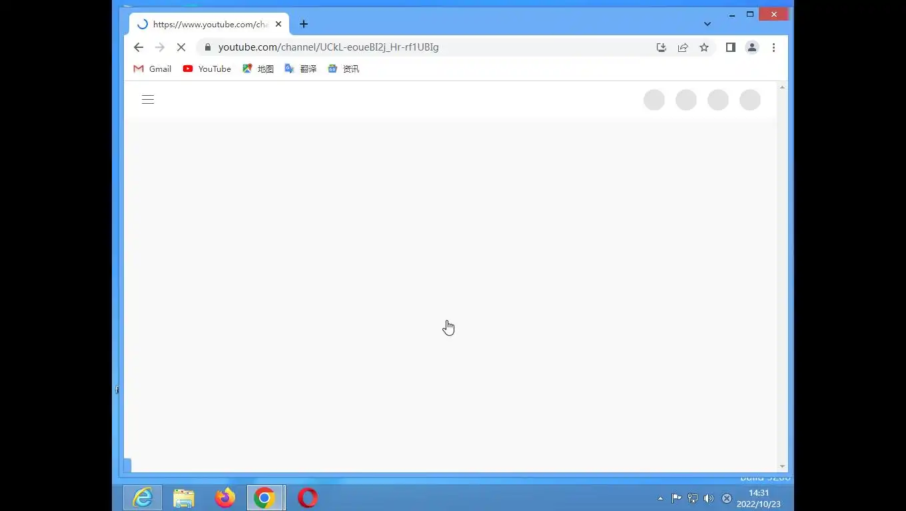Open the Action Center flag icon

pos(676,498)
